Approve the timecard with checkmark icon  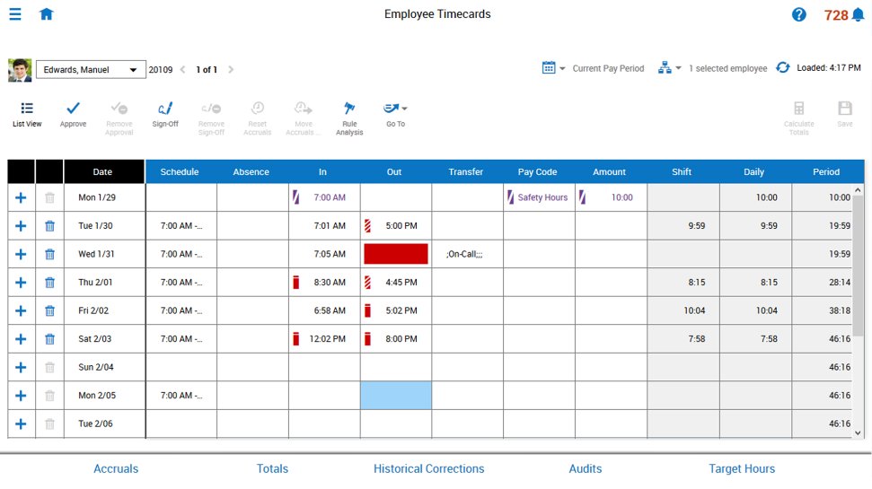(x=73, y=114)
